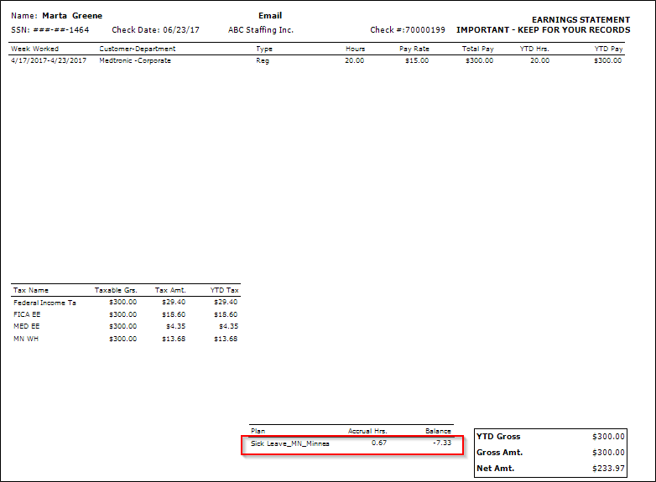Screen dimensions: 656x482
Task: Select week 4/17/2017-4/23/2017 cell
Action: [49, 60]
